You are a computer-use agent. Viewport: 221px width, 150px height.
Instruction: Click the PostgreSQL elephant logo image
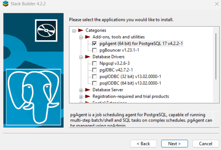pyautogui.click(x=33, y=97)
